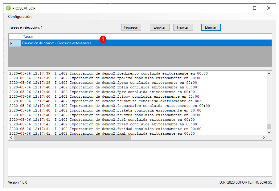This screenshot has height=191, width=279.
Task: Click the Exportar button
Action: tap(159, 27)
